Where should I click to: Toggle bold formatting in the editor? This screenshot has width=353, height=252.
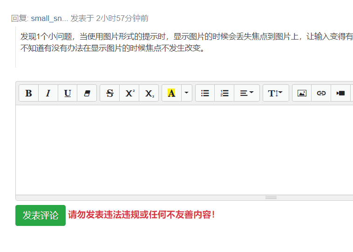[28, 93]
